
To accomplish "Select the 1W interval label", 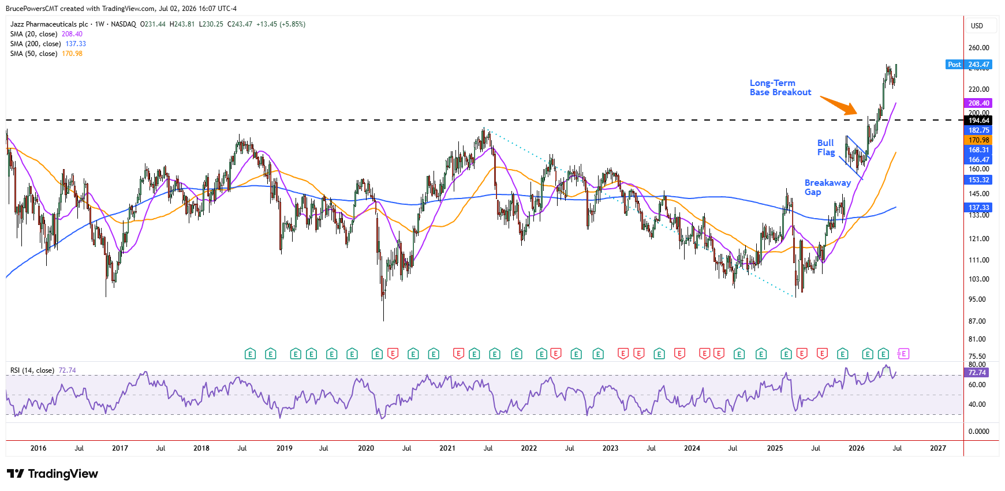I will click(x=100, y=24).
